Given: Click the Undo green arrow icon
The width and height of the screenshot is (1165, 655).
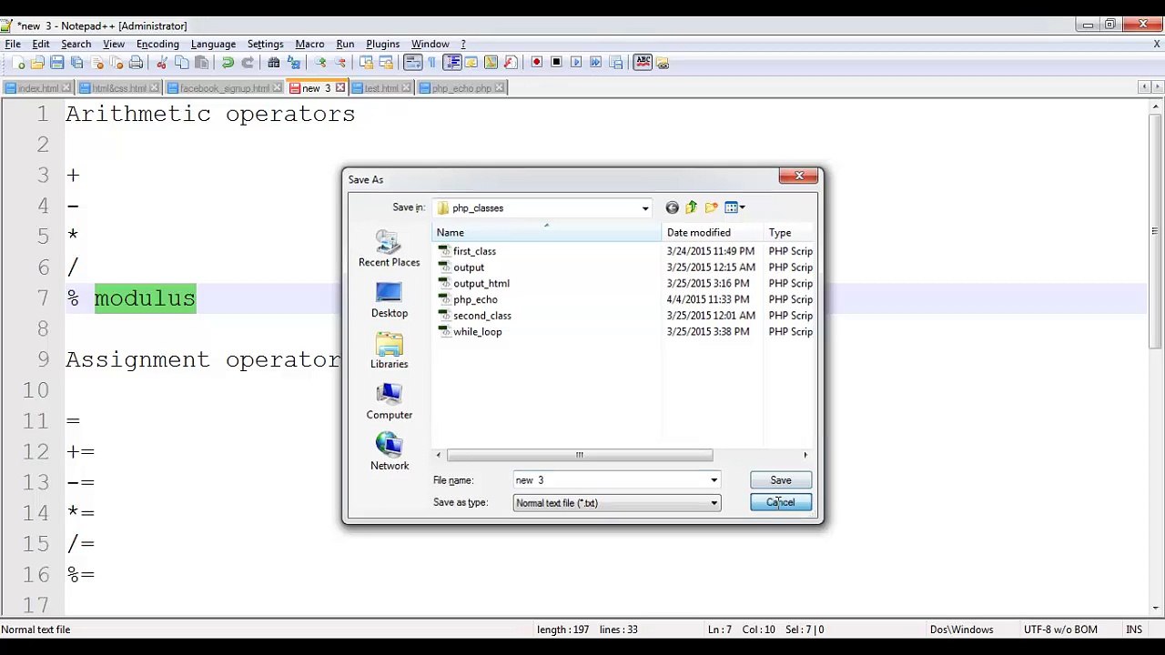Looking at the screenshot, I should pos(228,63).
